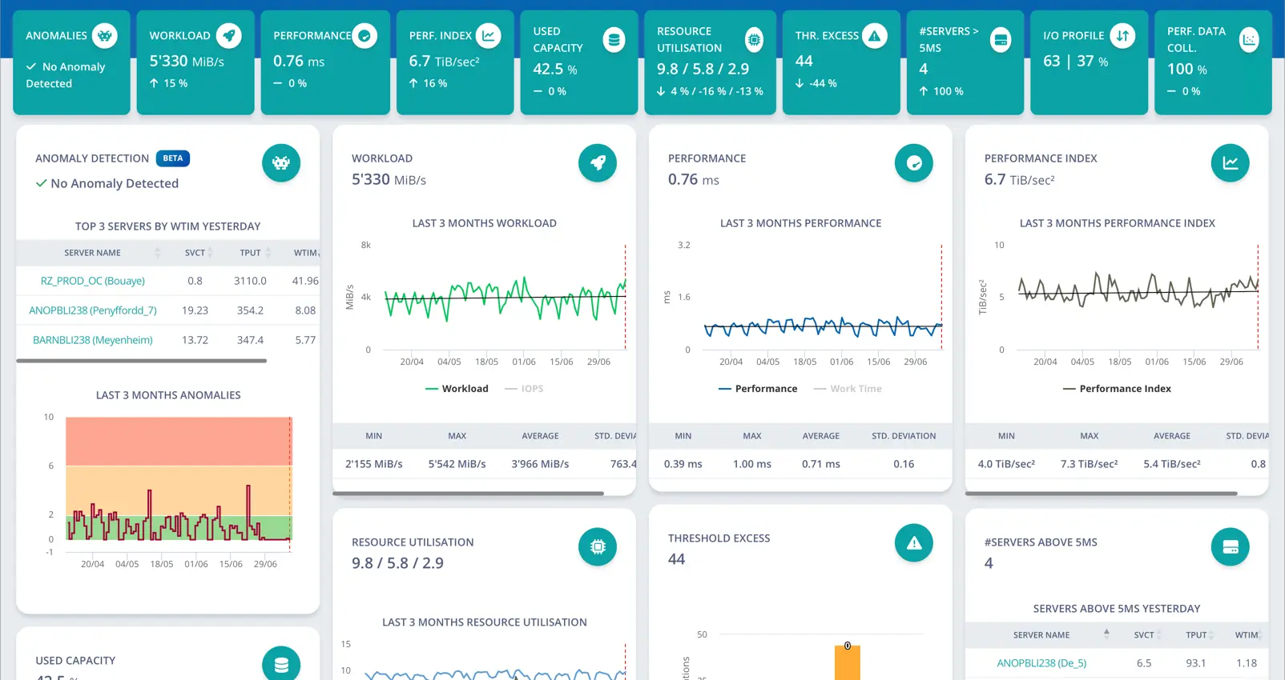Click the Perf. Index chart icon in the top tile

point(489,35)
